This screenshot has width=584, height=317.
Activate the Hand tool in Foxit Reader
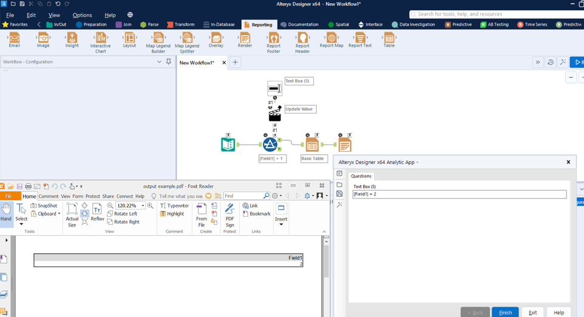point(6,213)
